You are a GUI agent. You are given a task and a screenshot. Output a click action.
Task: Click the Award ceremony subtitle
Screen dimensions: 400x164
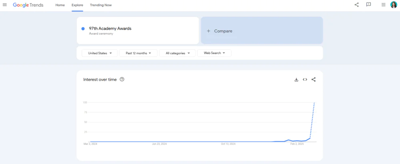click(x=101, y=34)
